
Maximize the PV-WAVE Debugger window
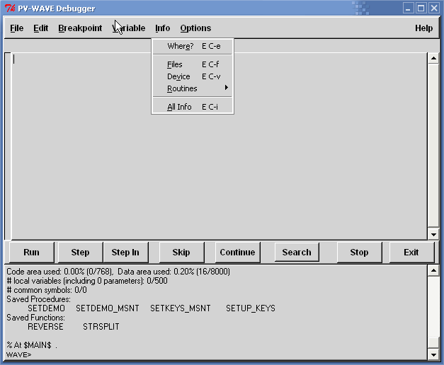click(421, 8)
